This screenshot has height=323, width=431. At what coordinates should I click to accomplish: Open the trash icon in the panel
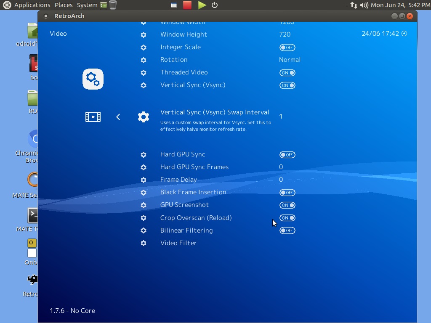[113, 5]
